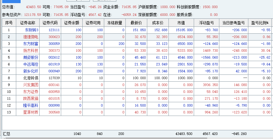The width and height of the screenshot is (273, 139).
Task: Select the 陕西黑猫 stock name
Action: click(31, 98)
